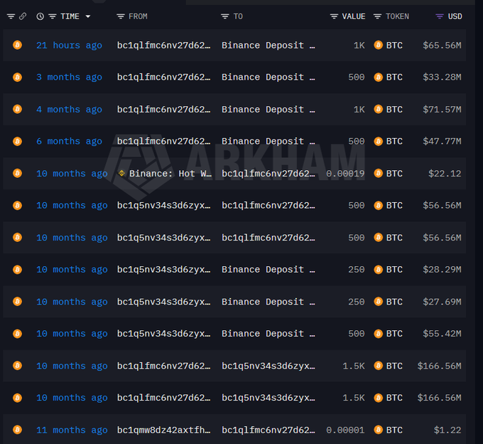Open the 4 months ago transaction
Viewport: 483px width, 444px height.
70,110
